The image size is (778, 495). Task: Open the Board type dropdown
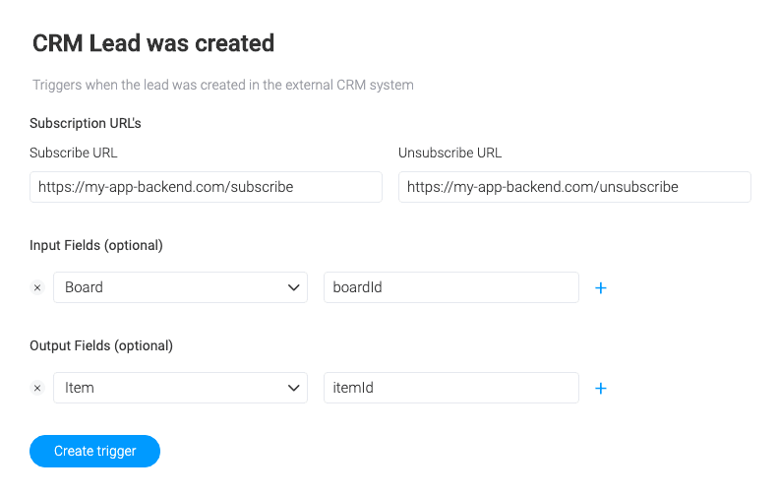point(180,287)
